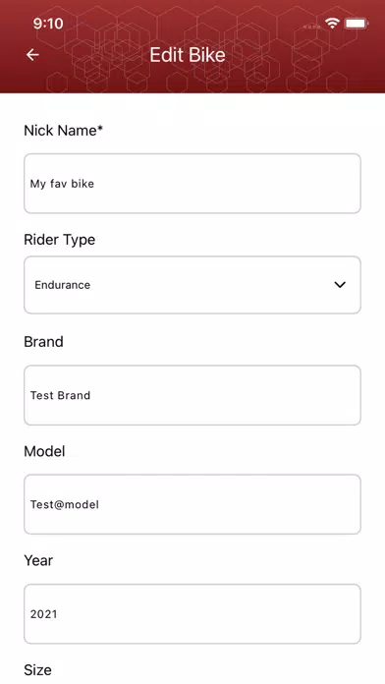Screen dimensions: 385x684
Task: Tap the Wi-Fi status icon
Action: click(332, 24)
